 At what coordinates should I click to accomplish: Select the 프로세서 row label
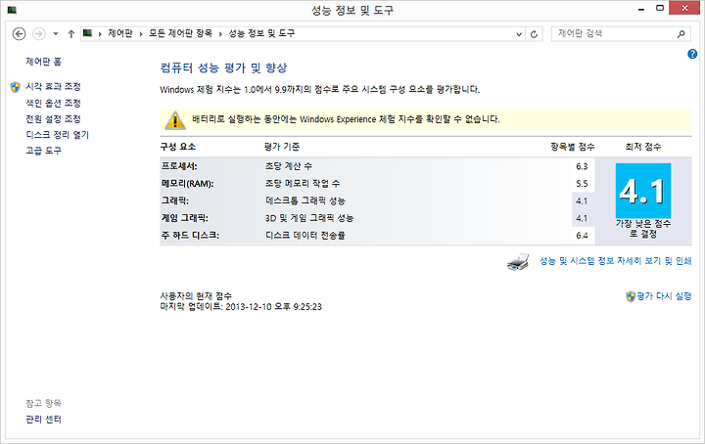tap(179, 166)
